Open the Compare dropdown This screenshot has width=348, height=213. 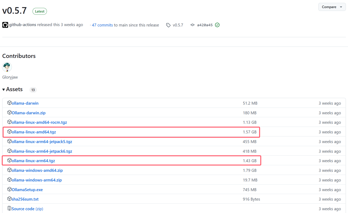point(332,7)
